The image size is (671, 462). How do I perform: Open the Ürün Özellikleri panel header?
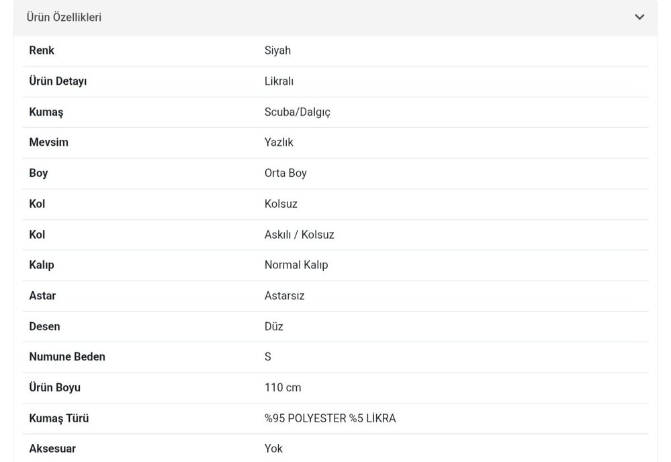pos(64,17)
